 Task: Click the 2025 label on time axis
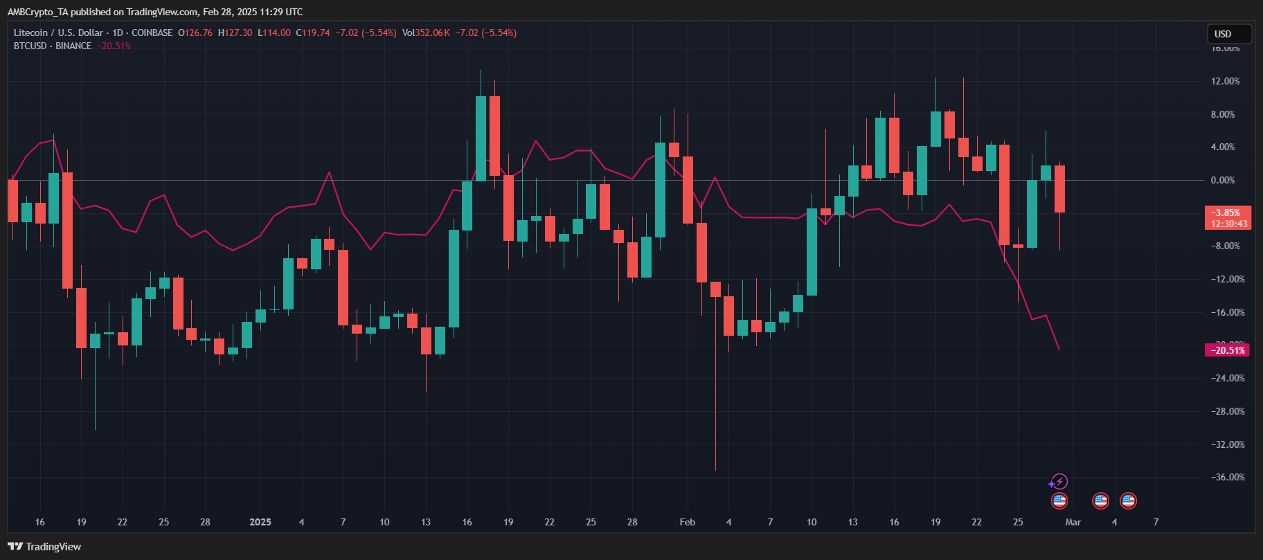click(260, 522)
